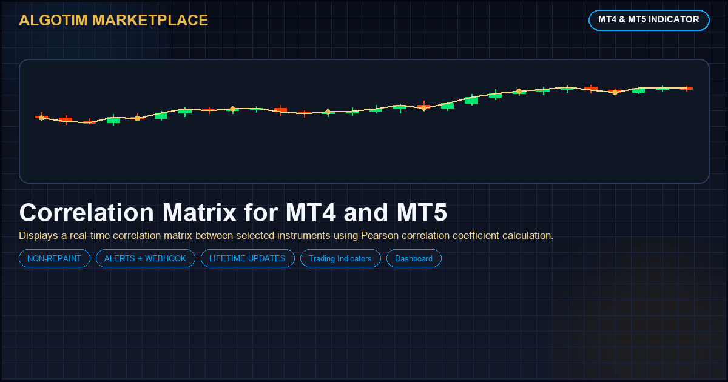Viewport: 728px width, 382px height.
Task: Select the NON-REPAINT tag
Action: pos(55,258)
